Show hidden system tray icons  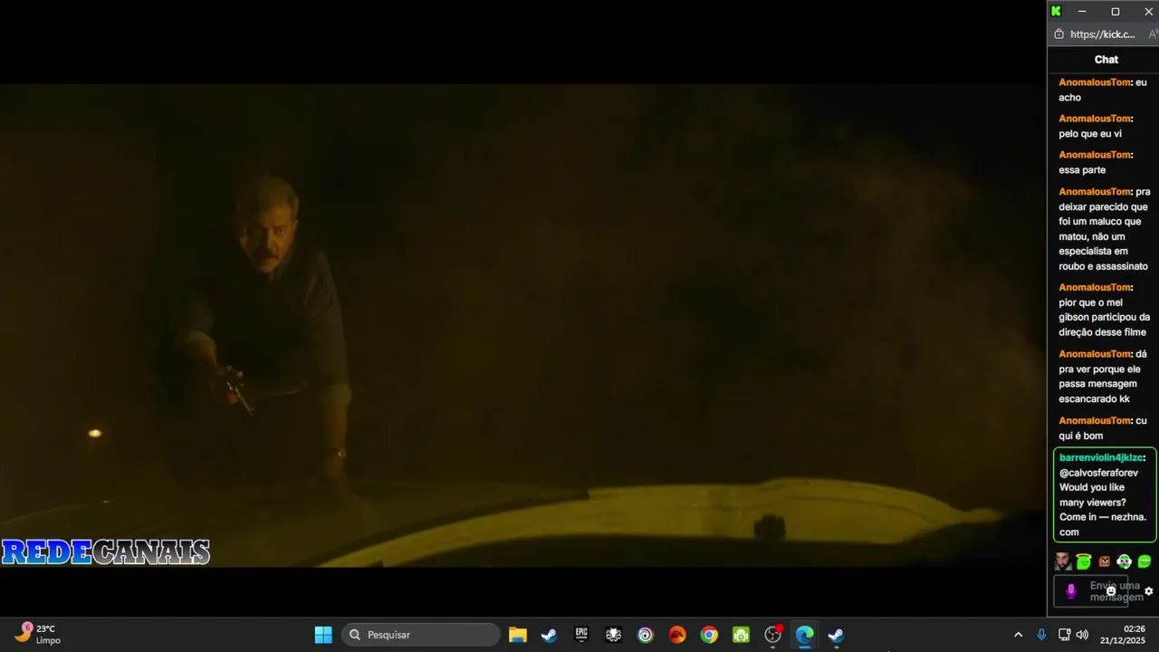pyautogui.click(x=1018, y=635)
